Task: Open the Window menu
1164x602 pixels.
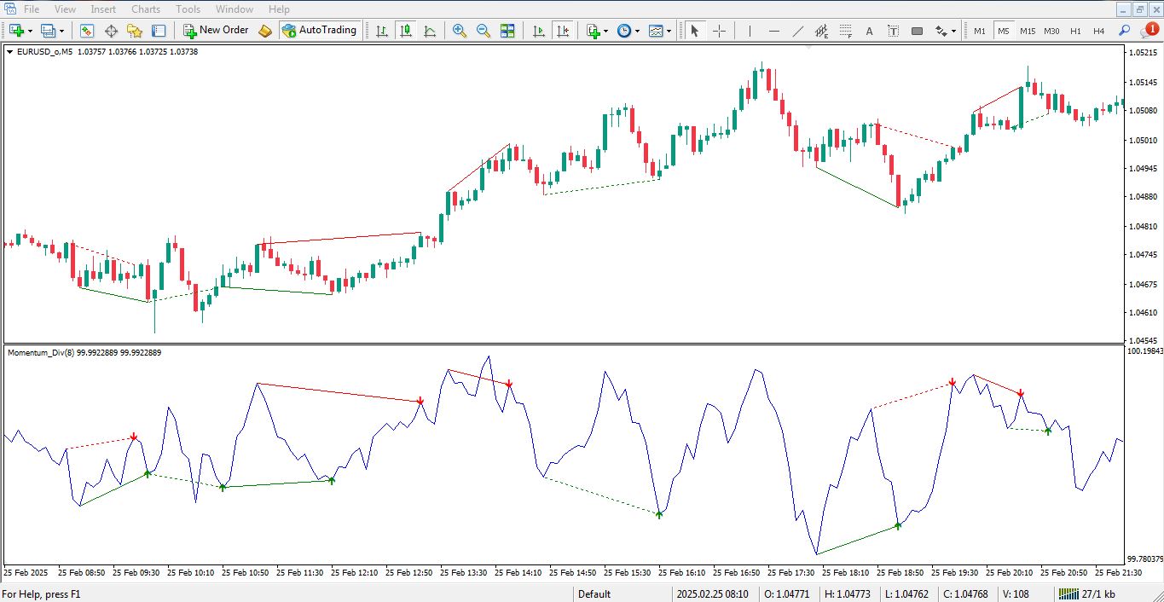Action: click(x=235, y=9)
